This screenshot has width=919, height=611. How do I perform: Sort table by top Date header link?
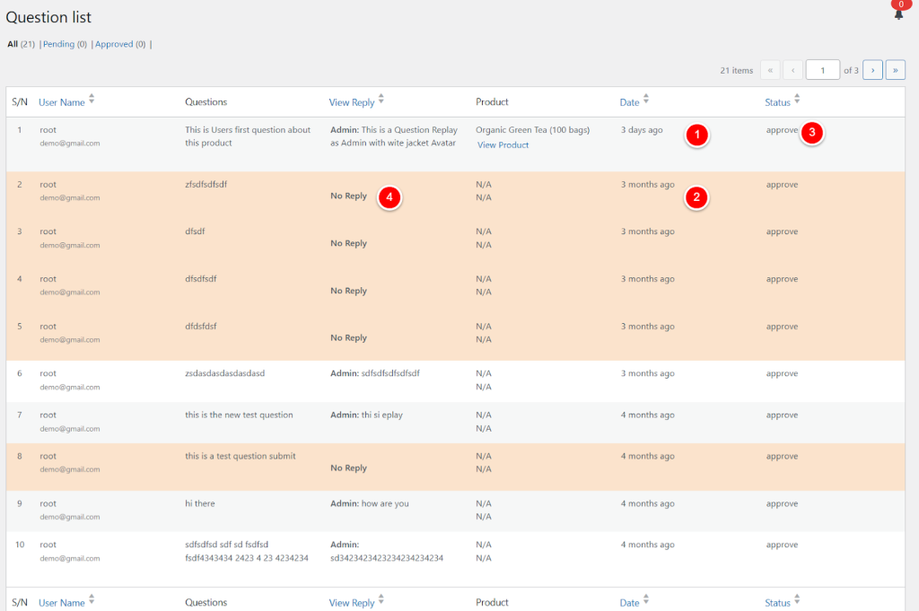pyautogui.click(x=629, y=102)
